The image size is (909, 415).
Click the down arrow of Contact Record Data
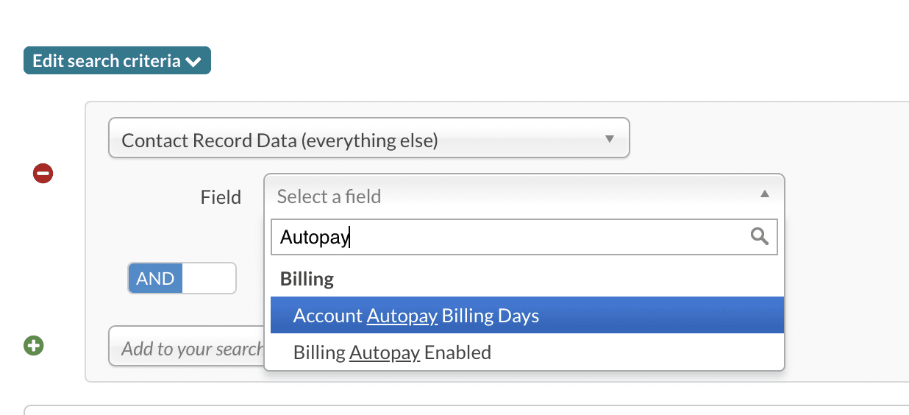click(609, 139)
